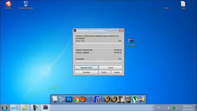This screenshot has width=197, height=111.
Task: Open the folder icon in the dock
Action: (62, 99)
